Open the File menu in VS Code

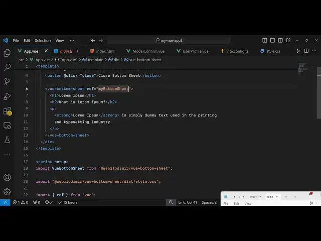click(x=16, y=41)
